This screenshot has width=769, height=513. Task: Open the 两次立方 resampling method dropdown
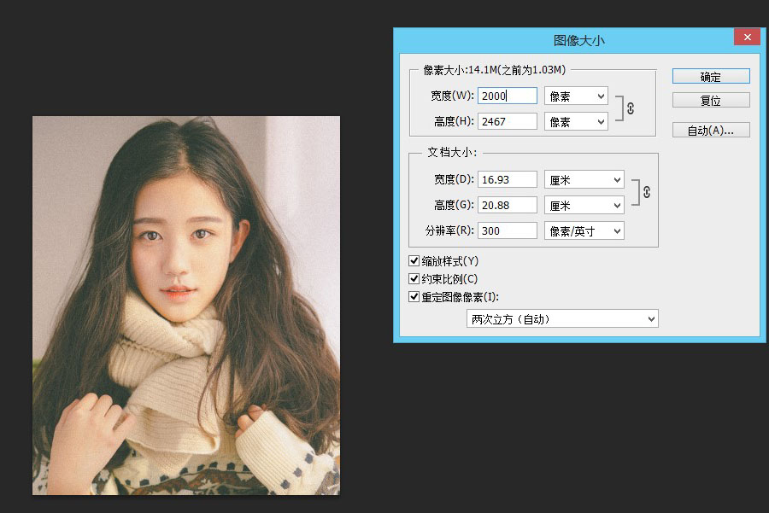[563, 319]
